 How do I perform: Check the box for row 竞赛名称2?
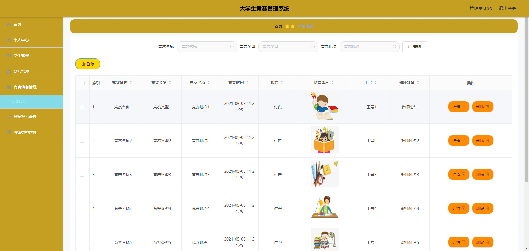(x=82, y=141)
